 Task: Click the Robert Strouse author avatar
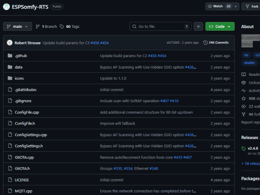tap(10, 43)
